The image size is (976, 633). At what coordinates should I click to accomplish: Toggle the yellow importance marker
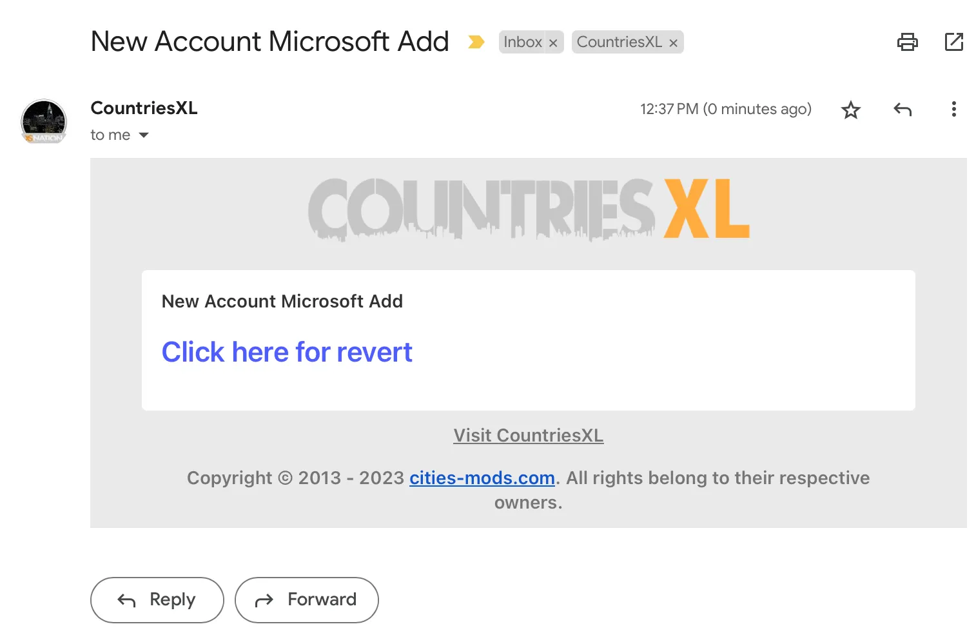tap(476, 42)
